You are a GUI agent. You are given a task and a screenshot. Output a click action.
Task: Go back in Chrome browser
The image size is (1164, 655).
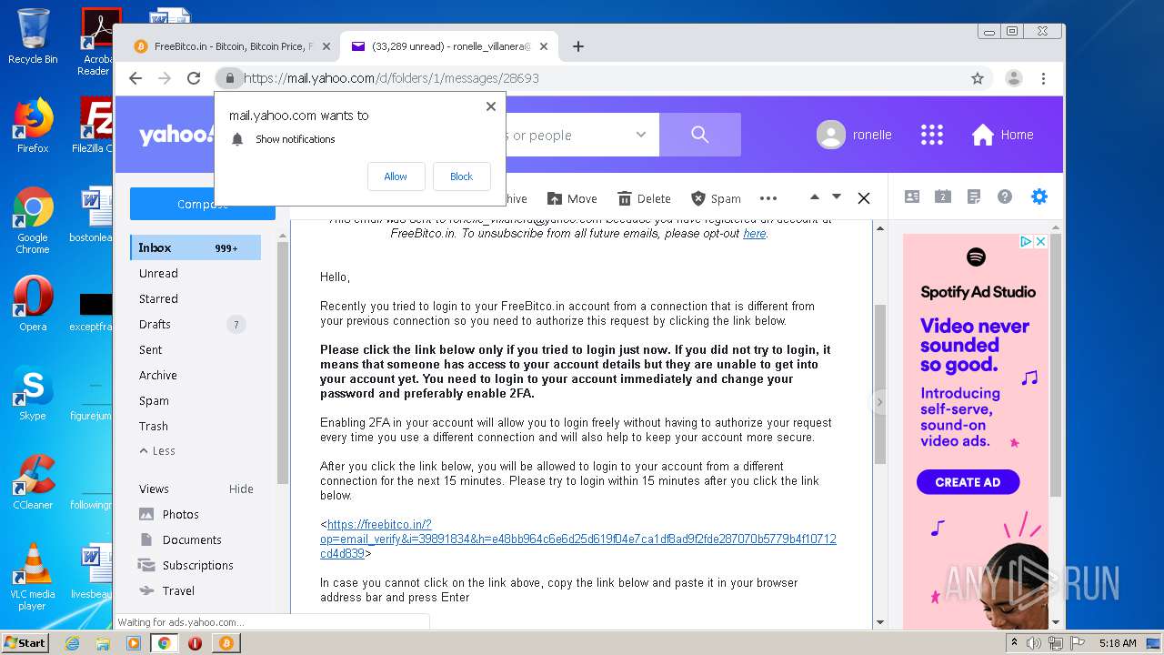click(x=135, y=78)
